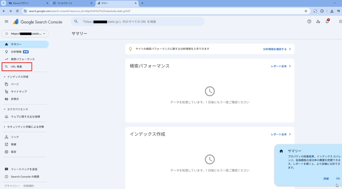Viewport: 342px width, 189px height.
Task: Open サイトマップ in sidebar
Action: (x=19, y=92)
